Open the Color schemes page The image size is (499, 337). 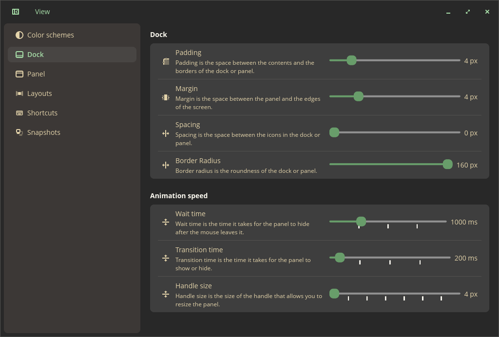coord(51,35)
